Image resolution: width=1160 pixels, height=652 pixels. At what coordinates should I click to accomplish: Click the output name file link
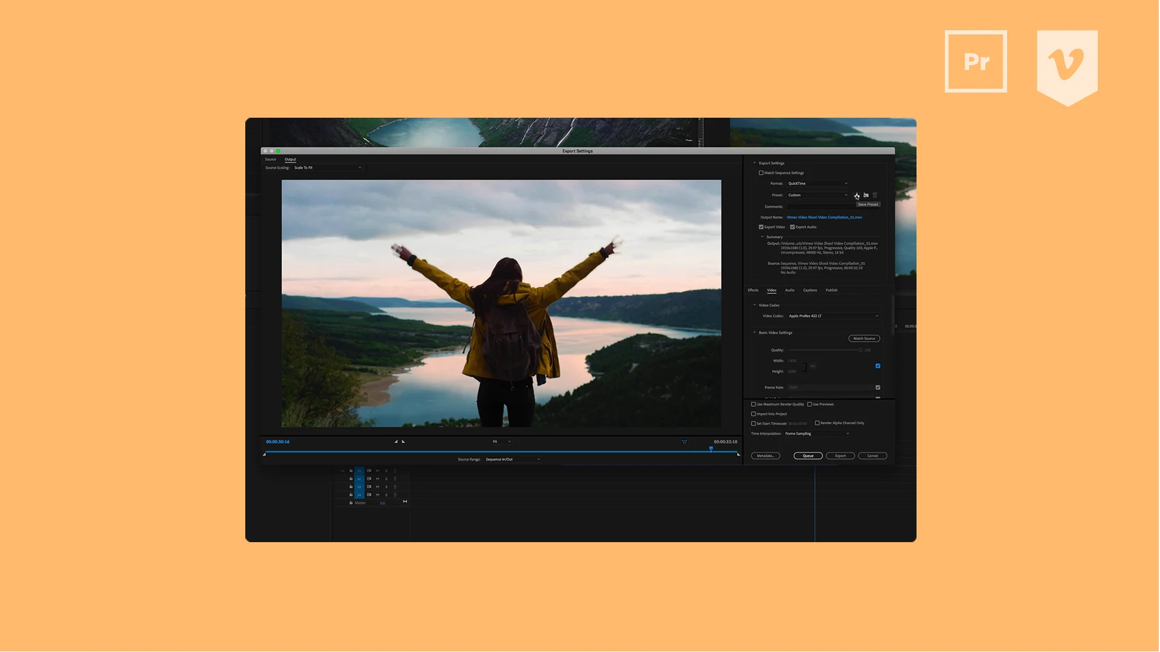coord(824,217)
